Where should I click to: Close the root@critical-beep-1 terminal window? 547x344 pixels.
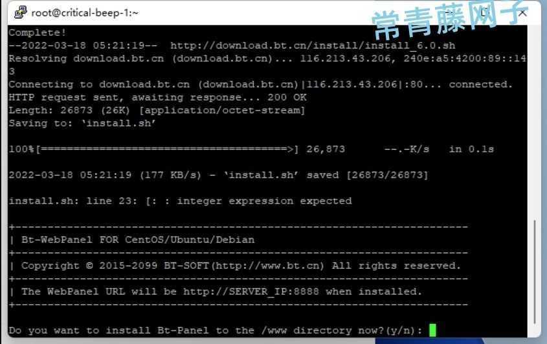[x=522, y=13]
